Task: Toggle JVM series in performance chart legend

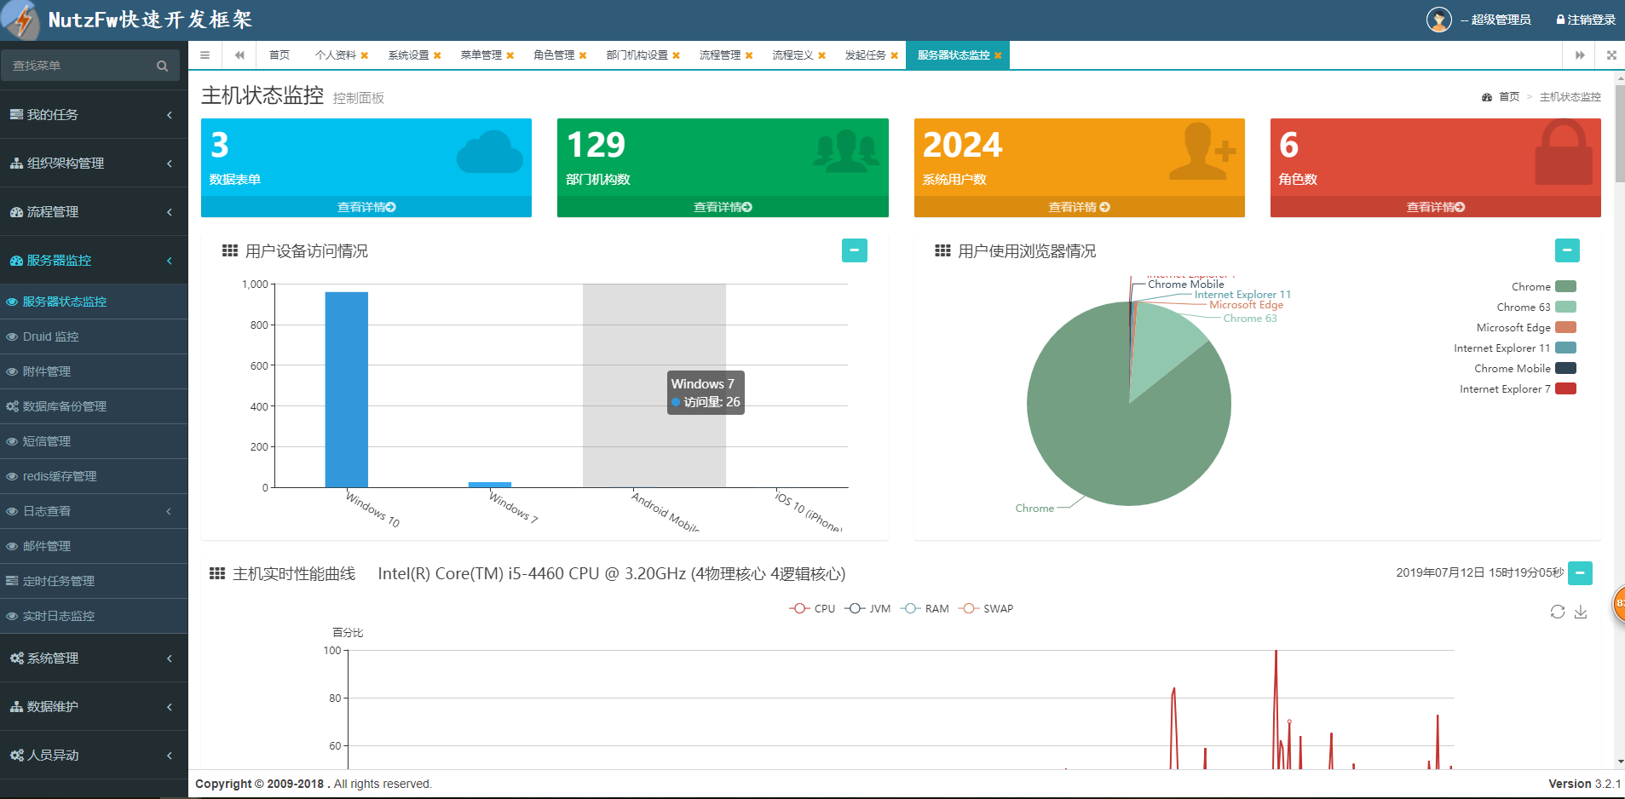Action: 867,608
